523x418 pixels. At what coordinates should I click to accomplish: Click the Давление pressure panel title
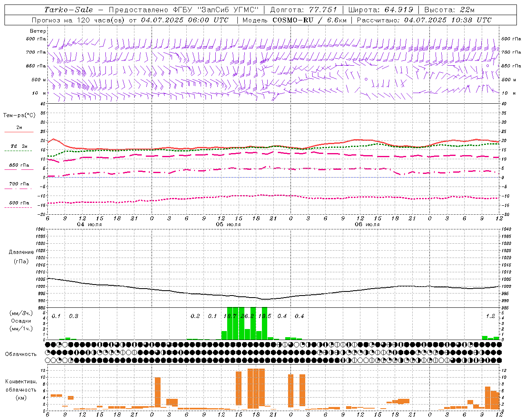21,252
